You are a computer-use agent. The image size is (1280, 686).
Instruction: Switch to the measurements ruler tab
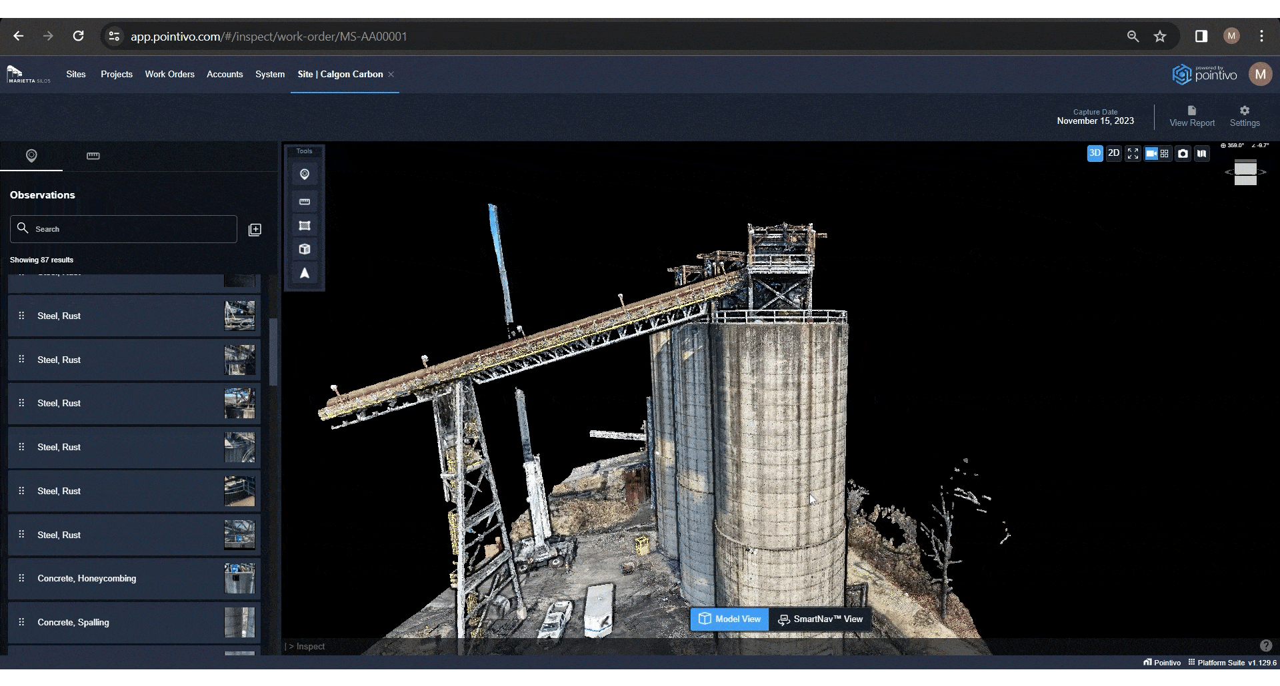click(x=93, y=156)
